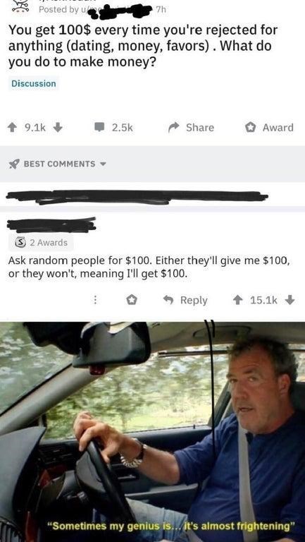Screen dimensions: 305x542
Task: Downvote the top comment
Action: point(290,300)
